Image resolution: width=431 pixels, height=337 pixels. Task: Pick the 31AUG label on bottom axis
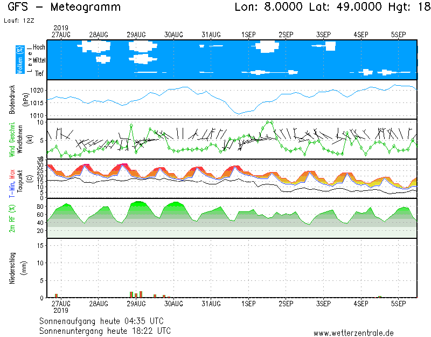pos(211,304)
